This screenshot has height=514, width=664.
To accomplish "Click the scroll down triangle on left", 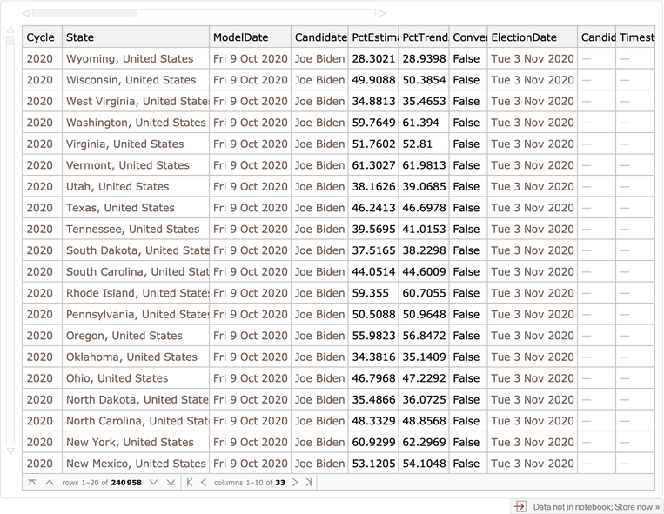I will click(10, 452).
